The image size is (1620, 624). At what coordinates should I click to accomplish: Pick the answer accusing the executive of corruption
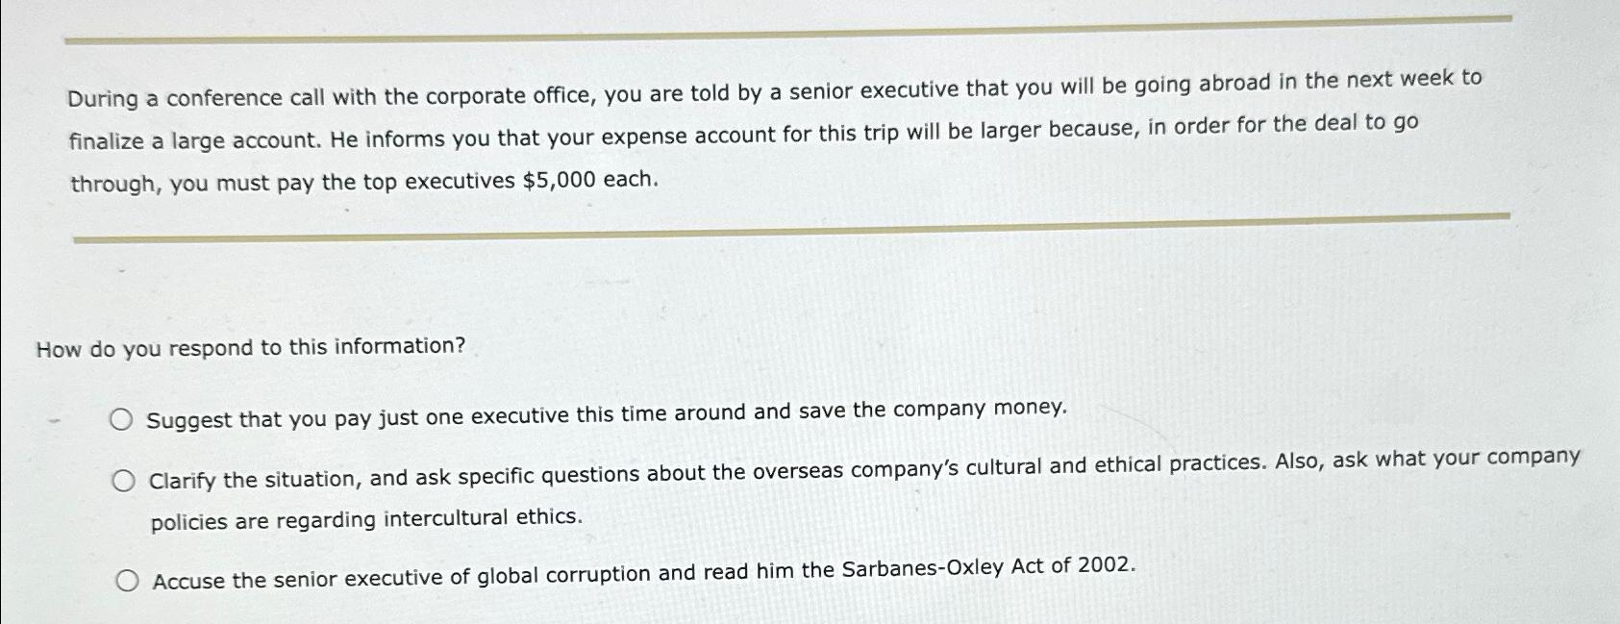point(127,578)
